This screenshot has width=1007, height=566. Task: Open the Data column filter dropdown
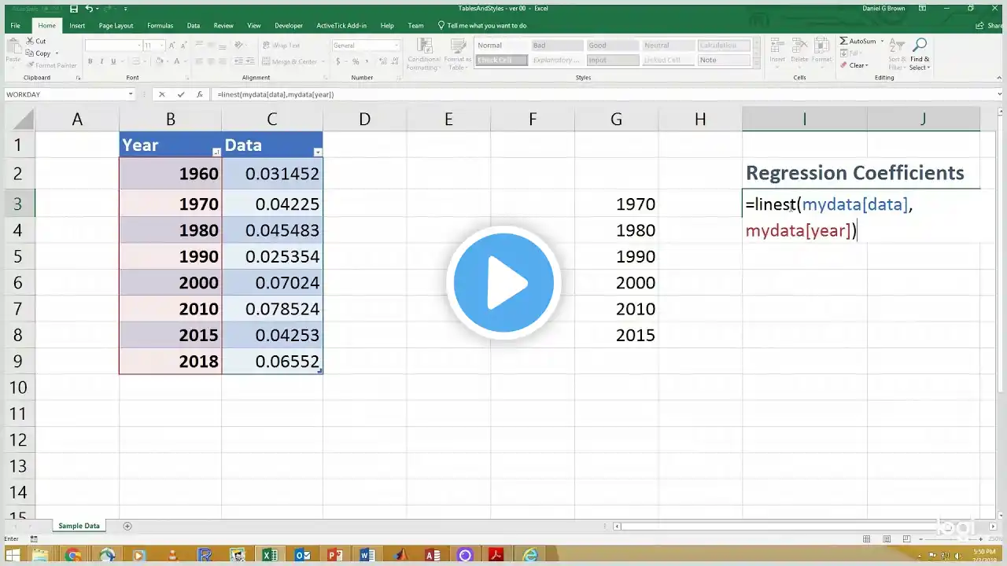(x=317, y=152)
